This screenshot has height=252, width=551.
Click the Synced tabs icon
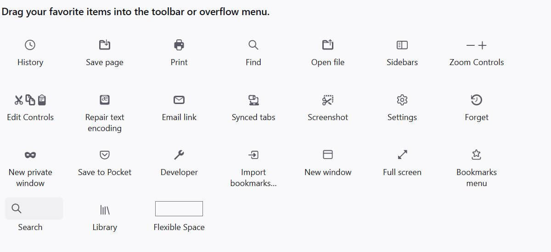(253, 100)
